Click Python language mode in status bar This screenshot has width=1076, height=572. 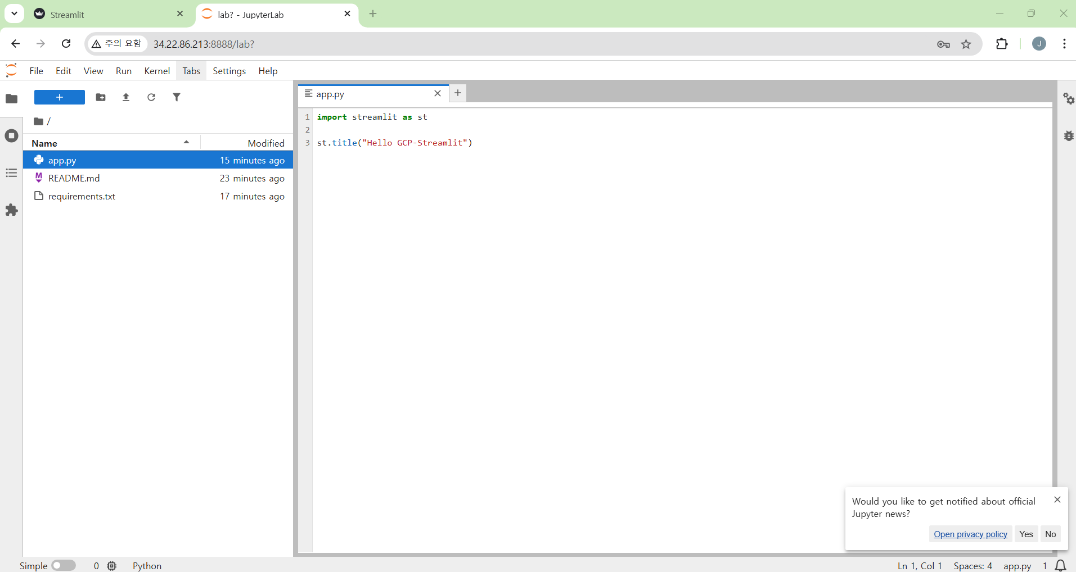click(x=147, y=566)
